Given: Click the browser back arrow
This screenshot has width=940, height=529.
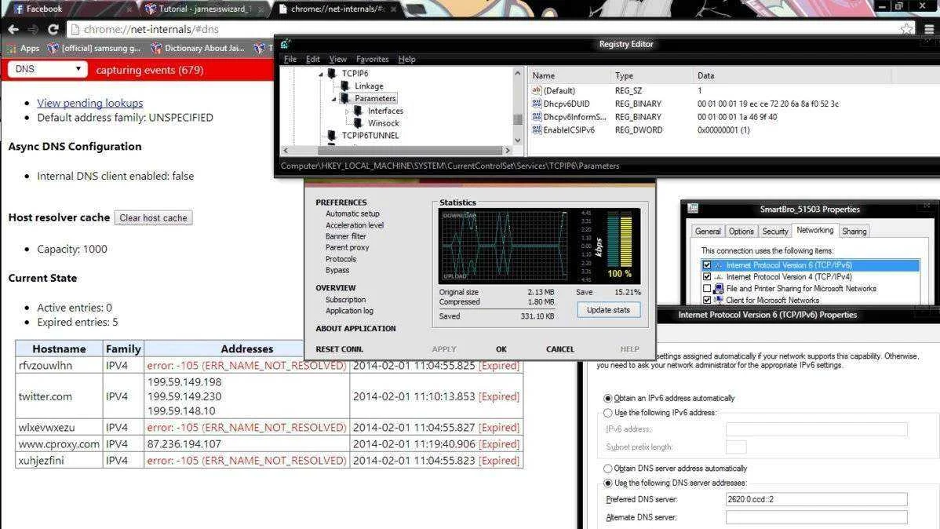Looking at the screenshot, I should pos(13,29).
